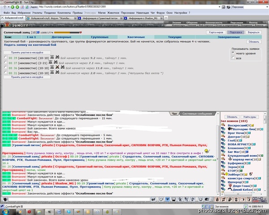Open the navigation history dropdown arrow
This screenshot has width=269, height=215.
coord(9,7)
